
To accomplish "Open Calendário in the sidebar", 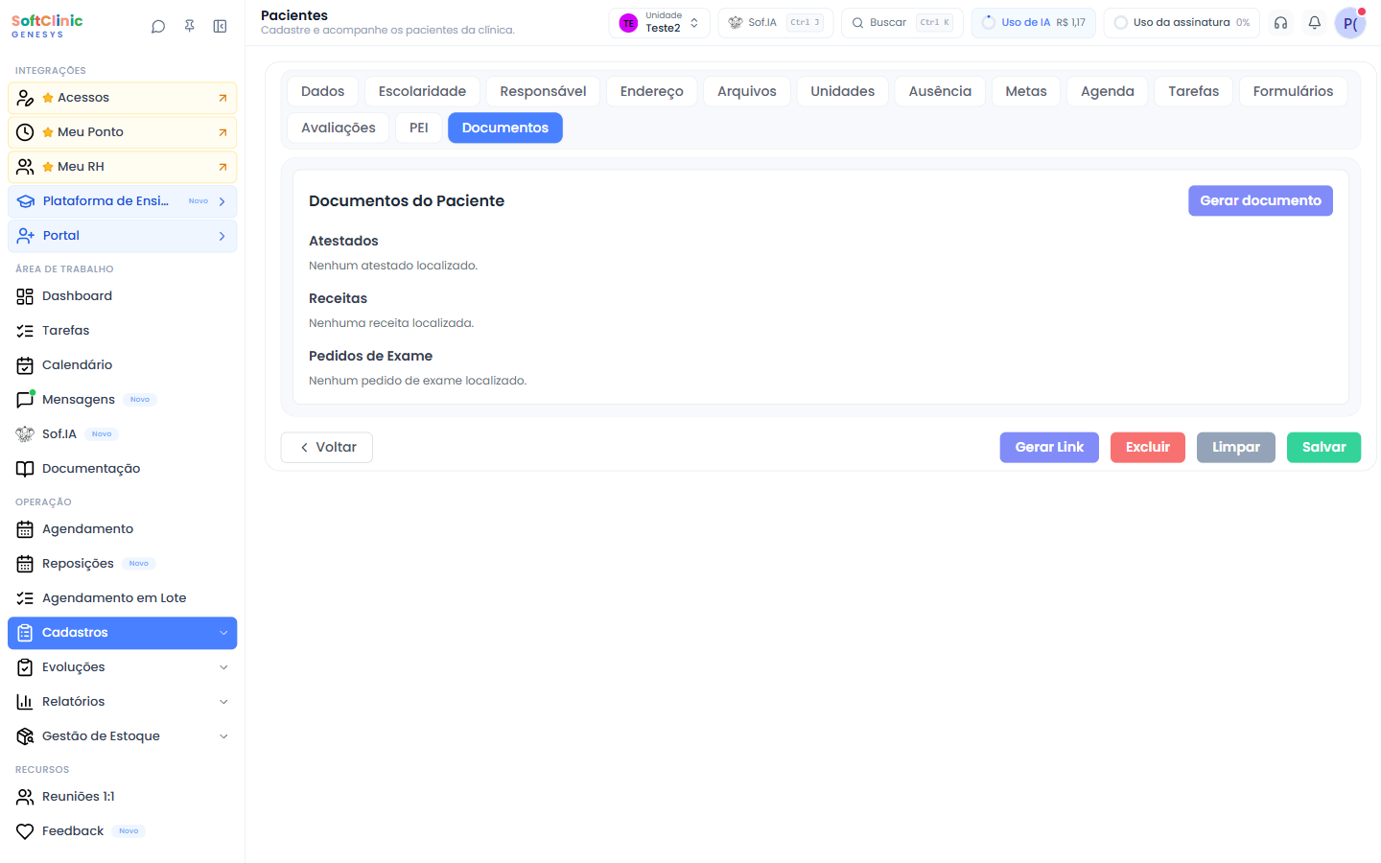I will click(x=123, y=365).
